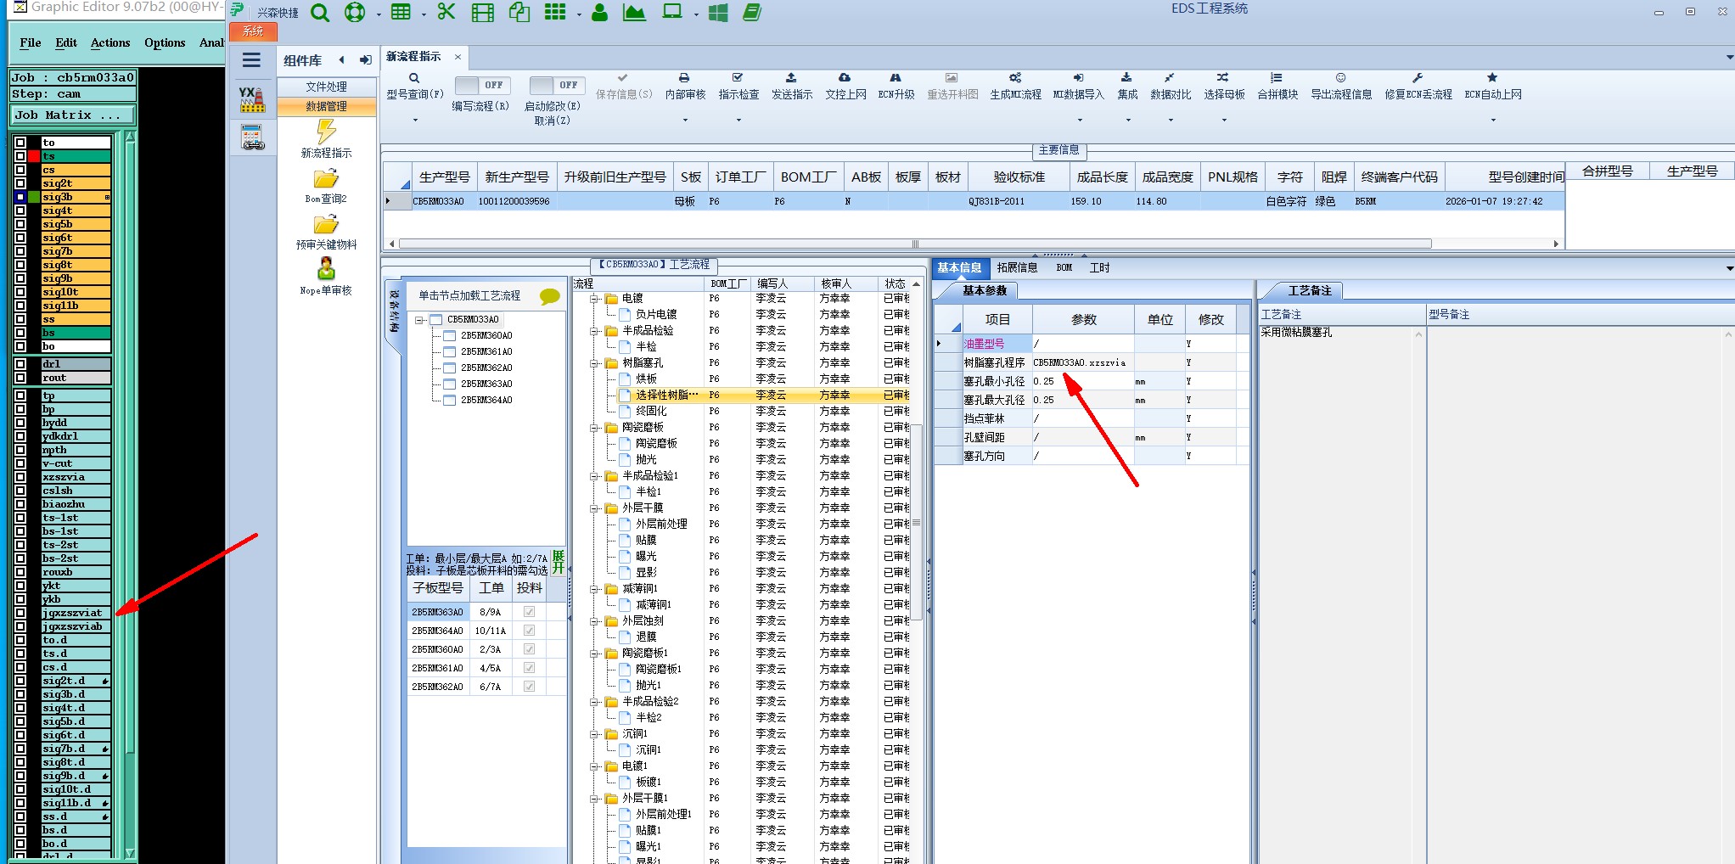Viewport: 1735px width, 864px height.
Task: Open the 预审关键物料 folder shortcut
Action: 326,224
